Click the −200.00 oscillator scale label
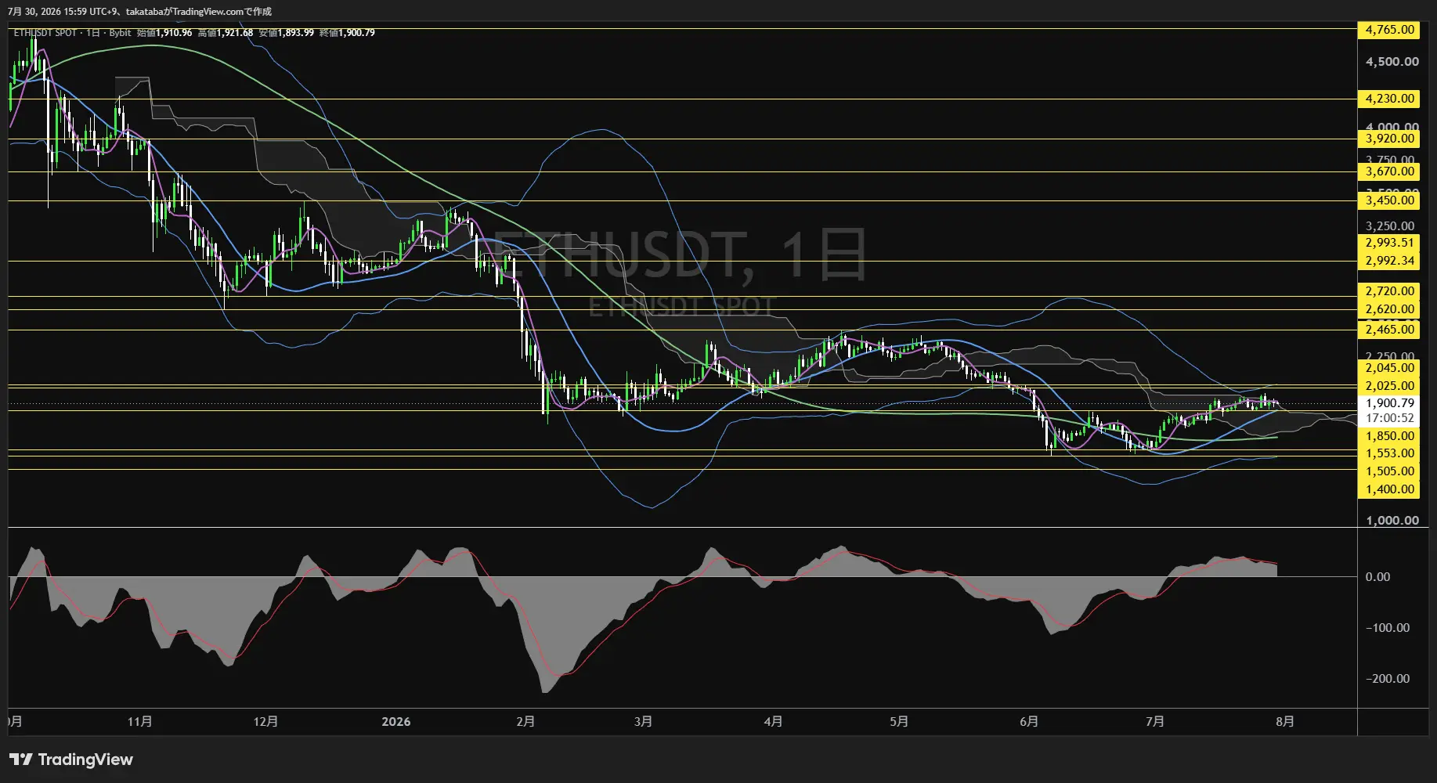The height and width of the screenshot is (783, 1437). click(1388, 679)
